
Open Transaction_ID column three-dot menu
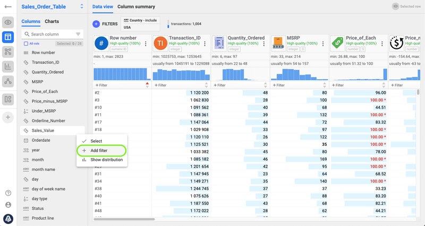205,44
